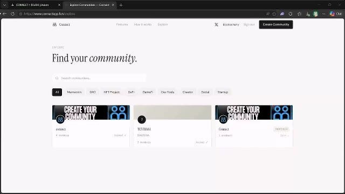
Task: Open the lowercase connect card banner image
Action: tap(91, 113)
